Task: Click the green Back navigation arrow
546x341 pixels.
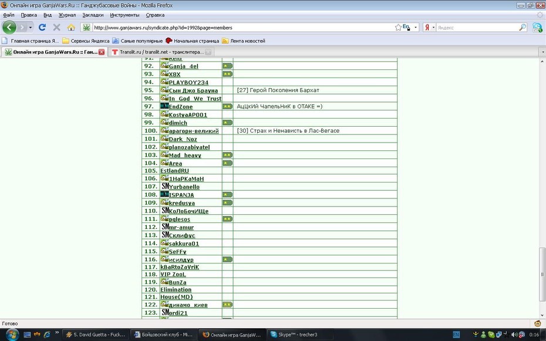Action: 9,27
